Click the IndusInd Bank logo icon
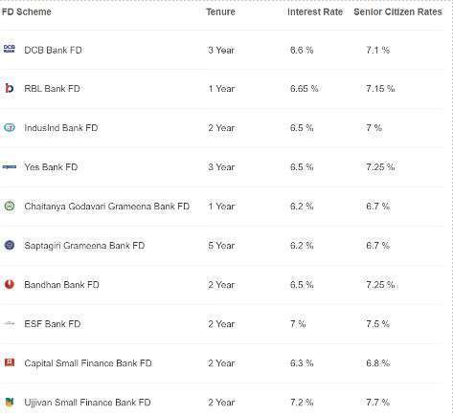The image size is (453, 415). [10, 127]
